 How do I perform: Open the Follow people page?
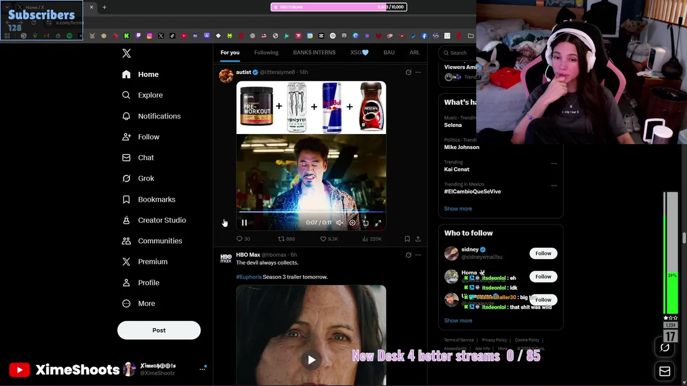pos(141,137)
